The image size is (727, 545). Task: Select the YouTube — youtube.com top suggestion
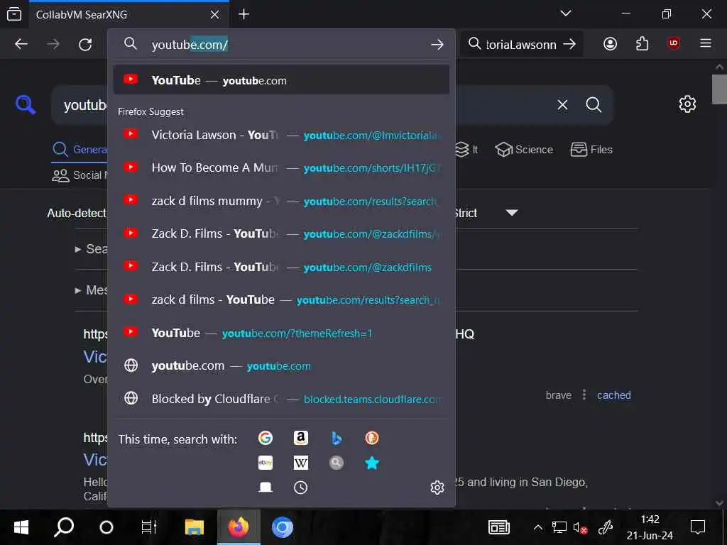click(x=281, y=80)
